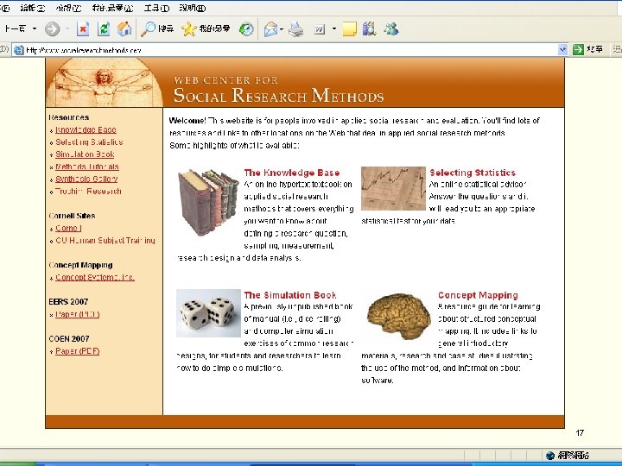Click the Mail envelope icon
The width and height of the screenshot is (622, 466).
[x=270, y=29]
